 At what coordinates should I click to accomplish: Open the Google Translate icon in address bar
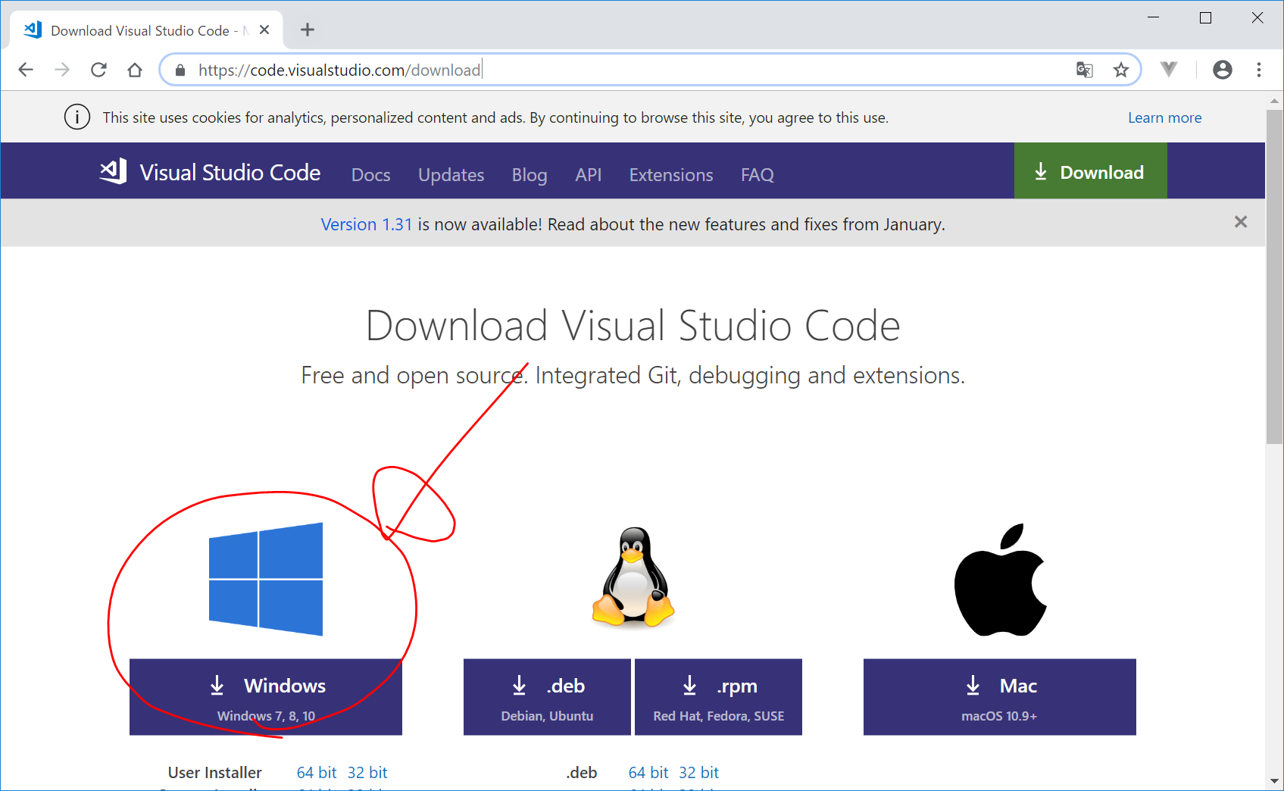[1084, 70]
